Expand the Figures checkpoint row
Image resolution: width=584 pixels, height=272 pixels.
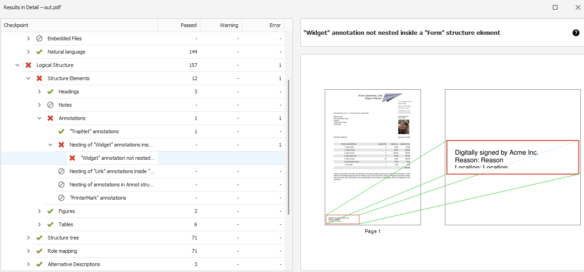click(x=39, y=211)
